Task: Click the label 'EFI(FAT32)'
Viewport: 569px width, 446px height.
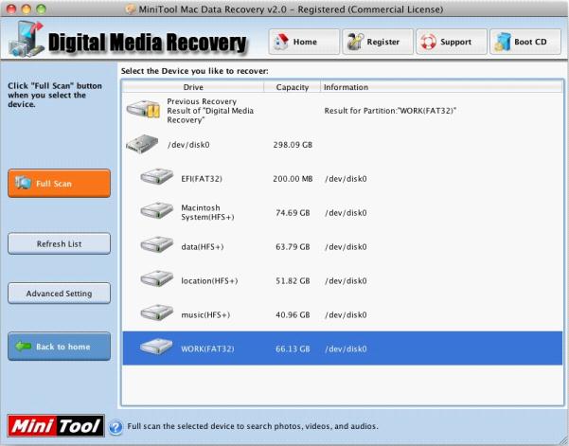Action: (202, 179)
